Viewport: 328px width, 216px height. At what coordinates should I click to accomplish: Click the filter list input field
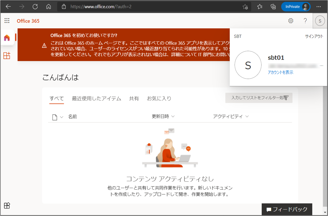(259, 98)
